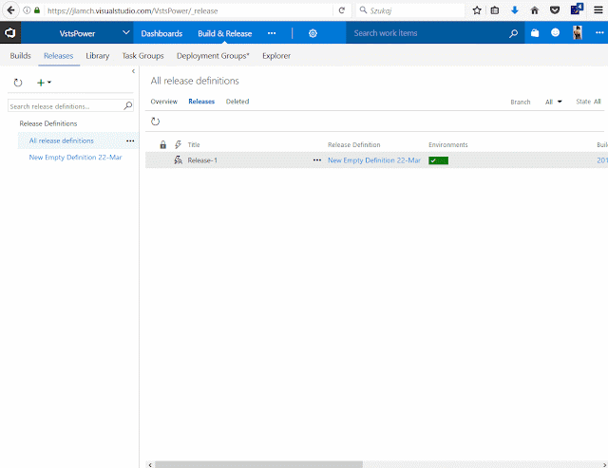Screen dimensions: 608x468
Task: Open the Release-1 title in the grid
Action: click(x=202, y=160)
